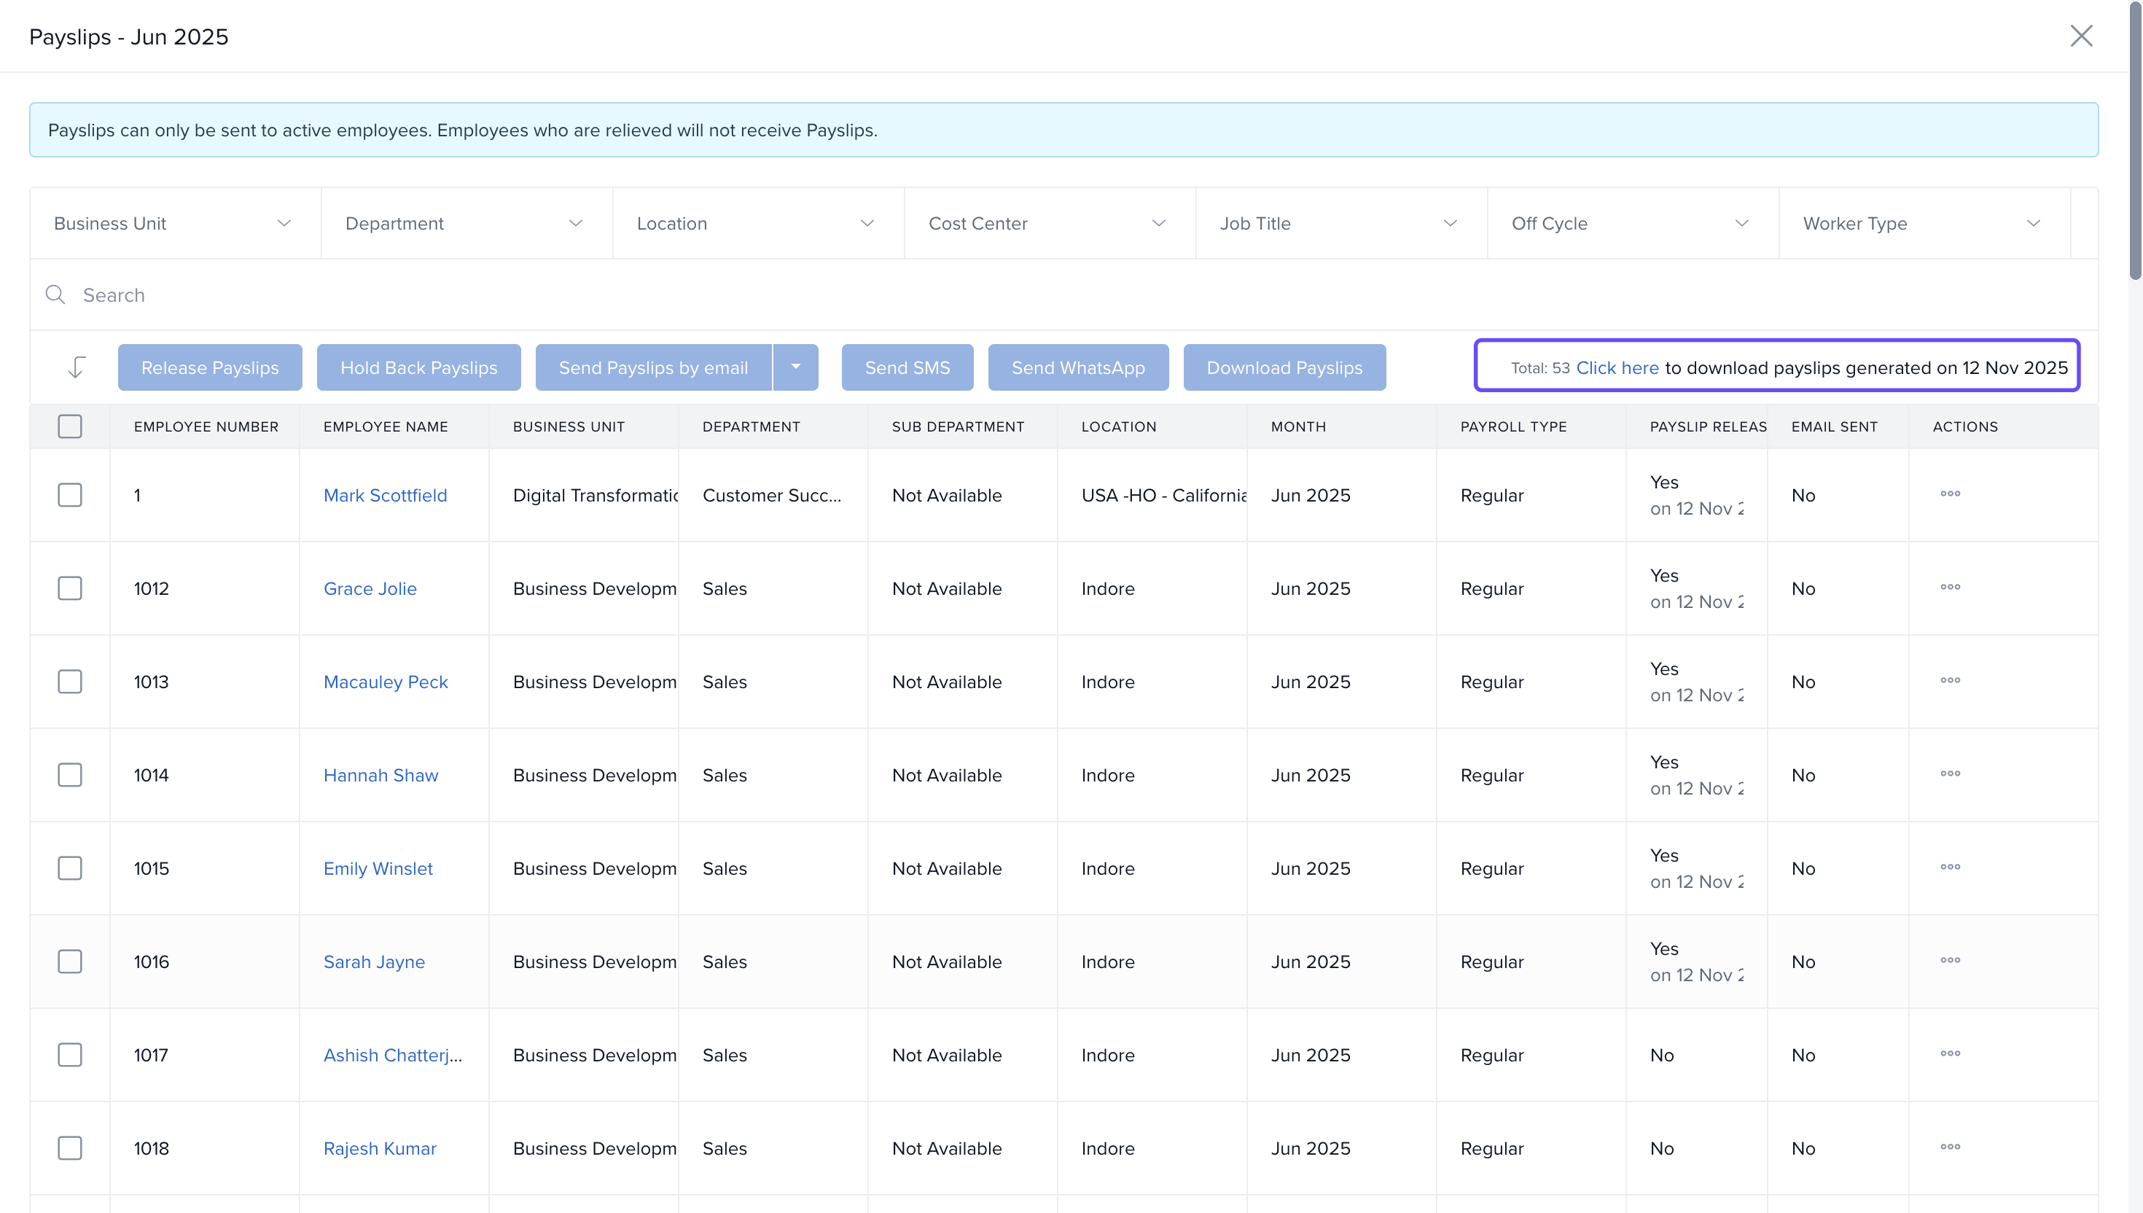Click the arrow icon left of Release Payslips
This screenshot has width=2143, height=1213.
pyautogui.click(x=76, y=367)
